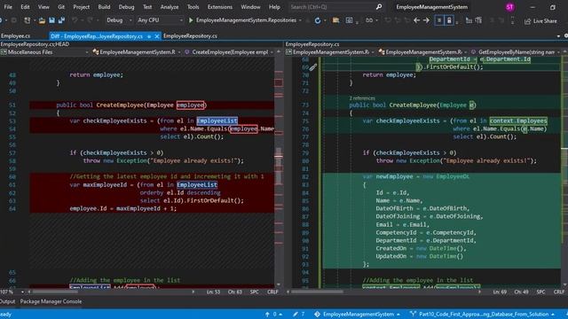The image size is (568, 319).
Task: Open the Analyze menu
Action: coord(170,7)
